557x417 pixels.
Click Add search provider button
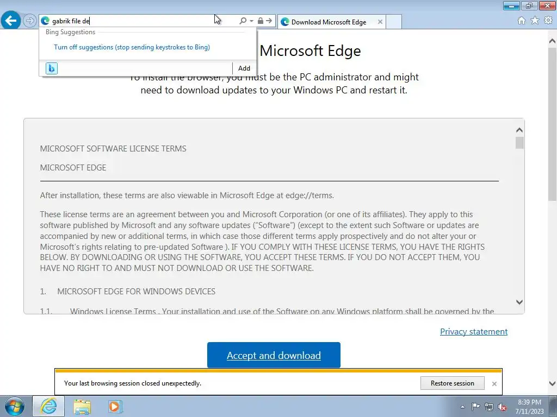244,68
